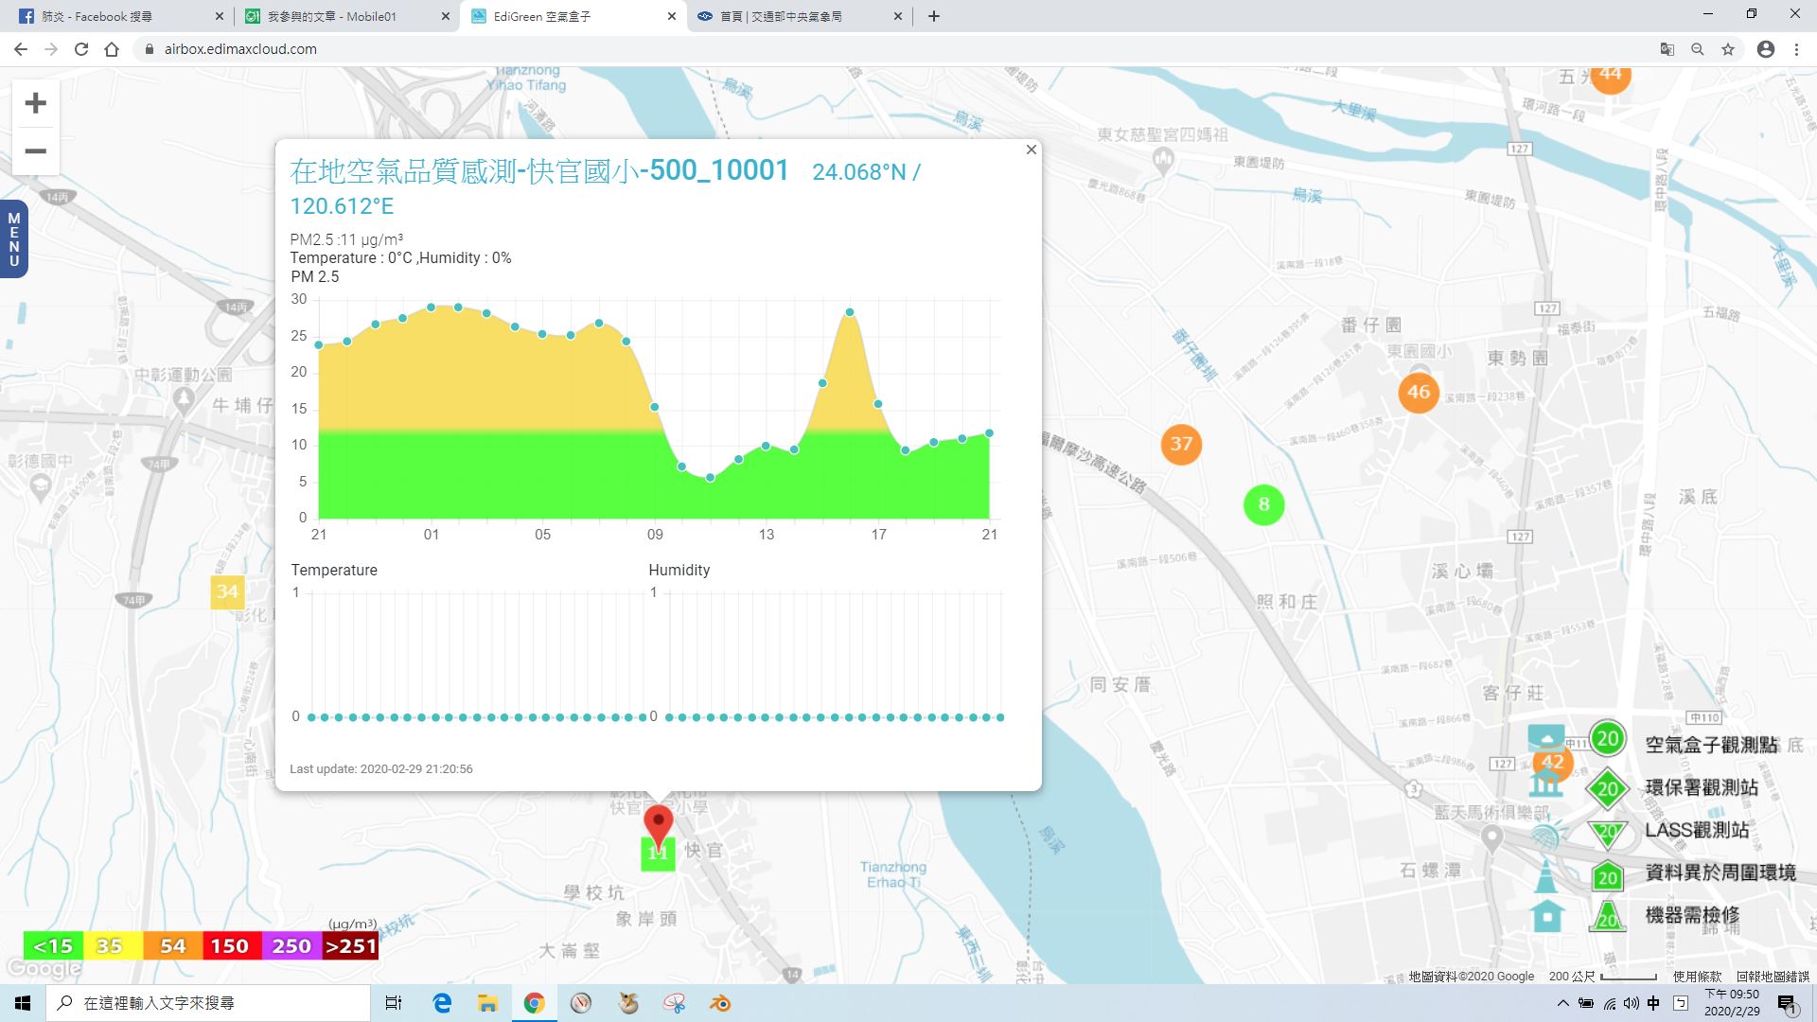Toggle the LASS globe layer icon
Image resolution: width=1817 pixels, height=1022 pixels.
click(1546, 837)
